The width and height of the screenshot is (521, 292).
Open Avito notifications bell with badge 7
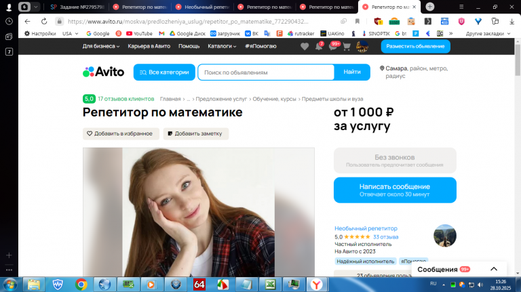(319, 47)
